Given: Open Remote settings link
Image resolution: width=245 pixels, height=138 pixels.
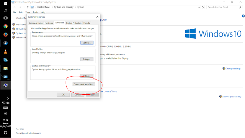Looking at the screenshot, I should click(x=21, y=29).
